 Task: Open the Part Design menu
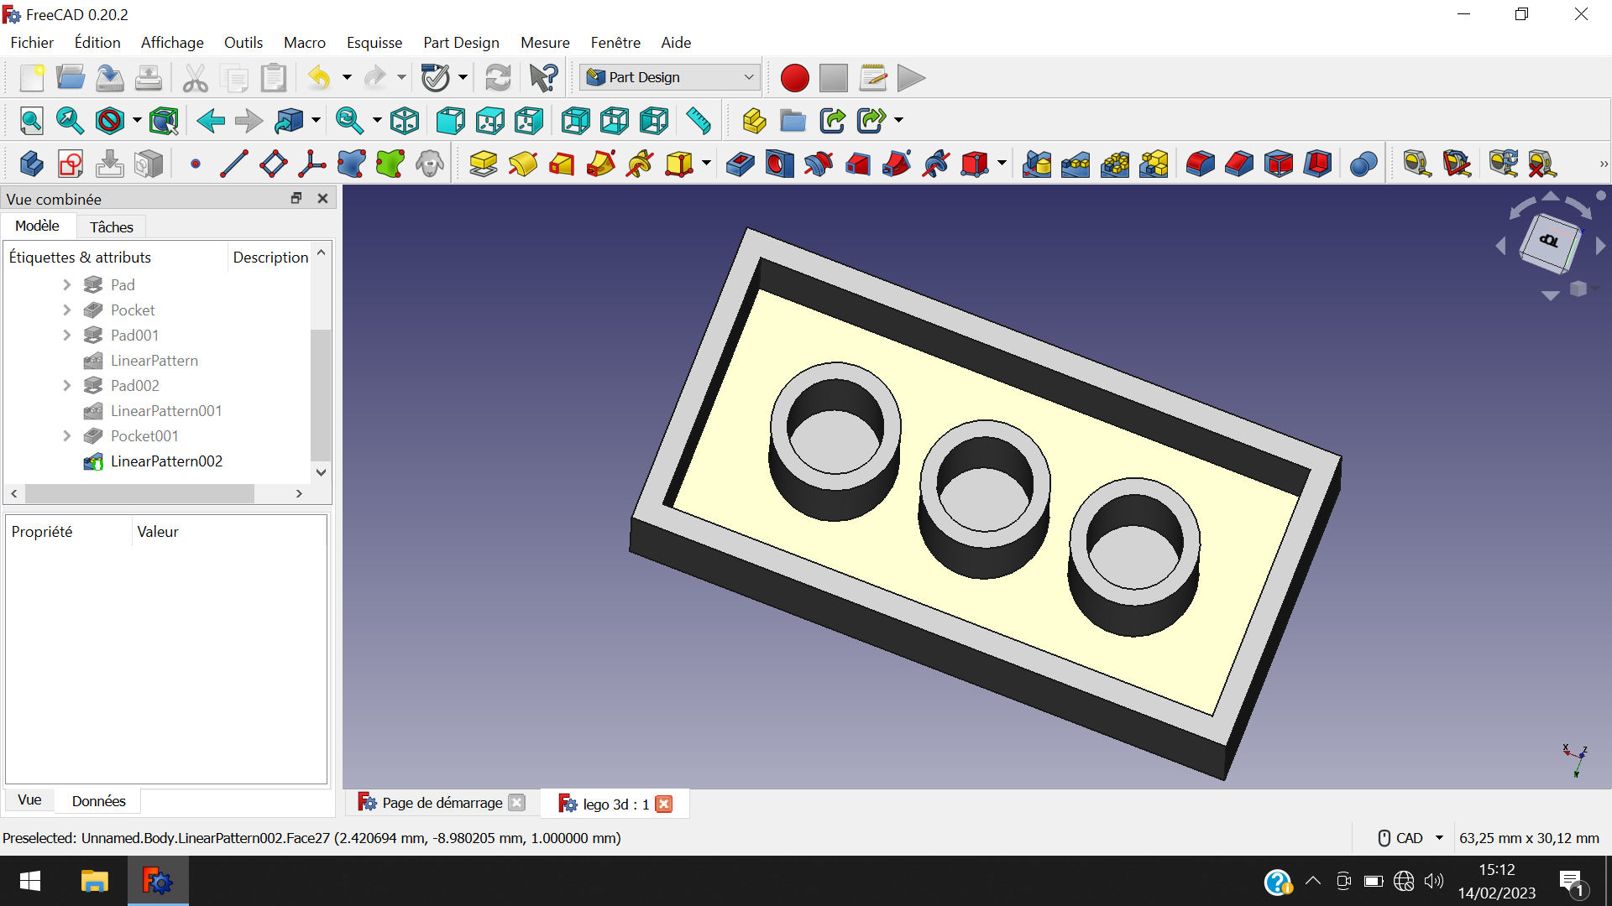pos(461,43)
